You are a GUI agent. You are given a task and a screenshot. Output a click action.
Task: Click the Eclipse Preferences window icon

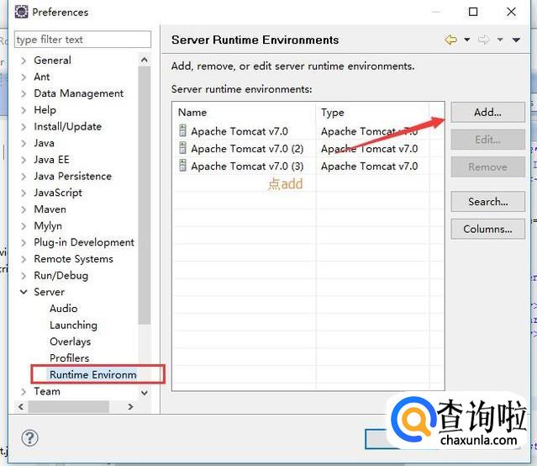point(22,12)
